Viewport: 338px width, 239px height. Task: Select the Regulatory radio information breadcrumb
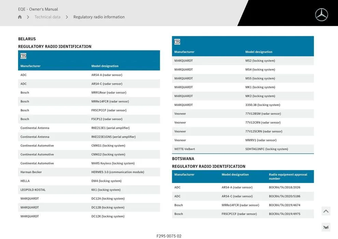(99, 17)
